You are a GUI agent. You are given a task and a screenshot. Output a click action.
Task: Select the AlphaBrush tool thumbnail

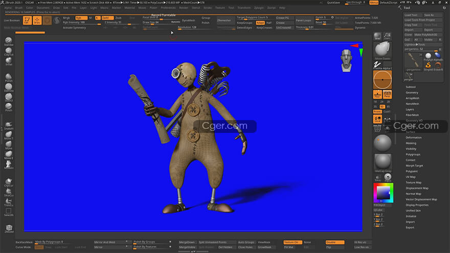(438, 57)
